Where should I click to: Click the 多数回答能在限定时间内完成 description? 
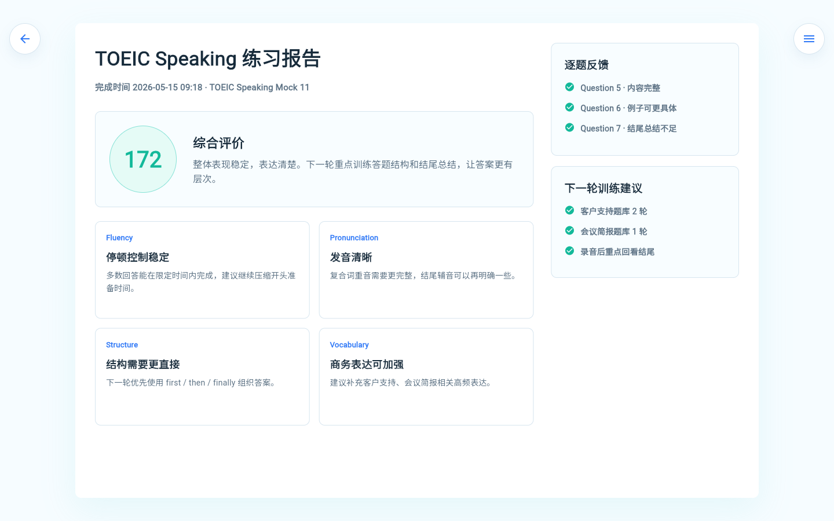point(201,282)
